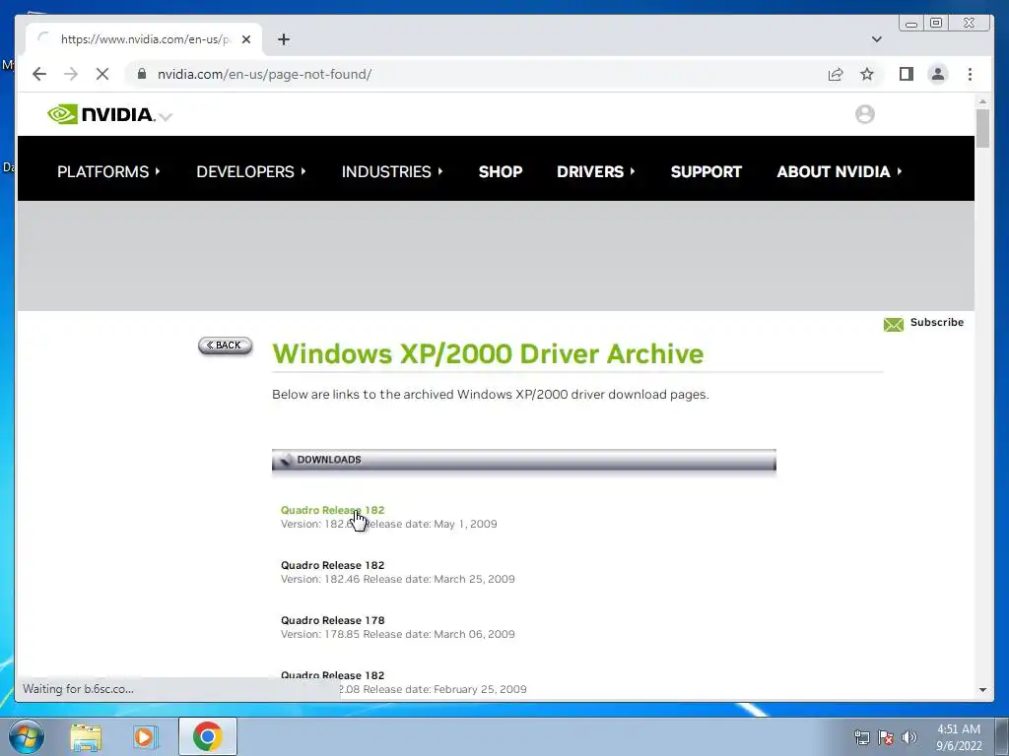Click the page scrollbar down arrow

(982, 690)
